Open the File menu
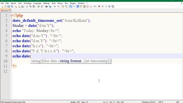The image size is (183, 103). point(2,3)
